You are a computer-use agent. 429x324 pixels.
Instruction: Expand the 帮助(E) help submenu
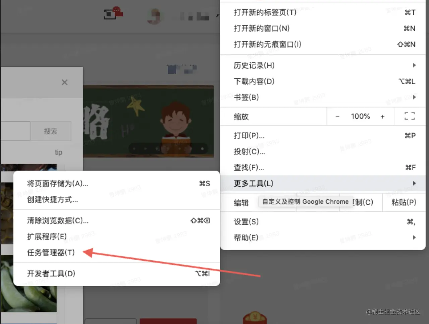pos(323,238)
